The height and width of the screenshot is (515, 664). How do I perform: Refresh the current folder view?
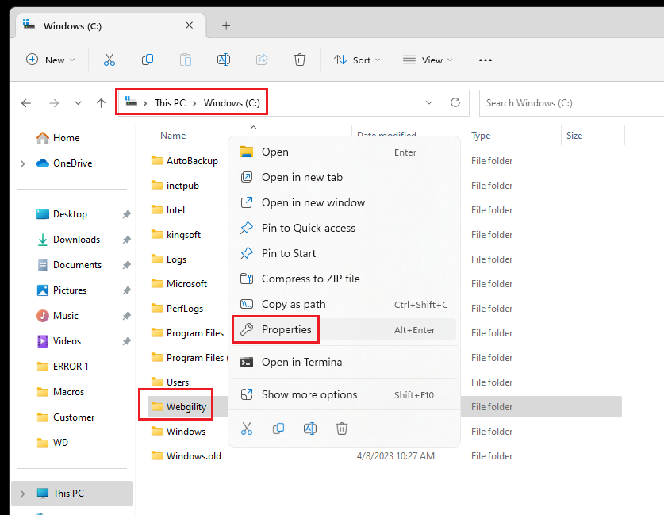tap(455, 102)
